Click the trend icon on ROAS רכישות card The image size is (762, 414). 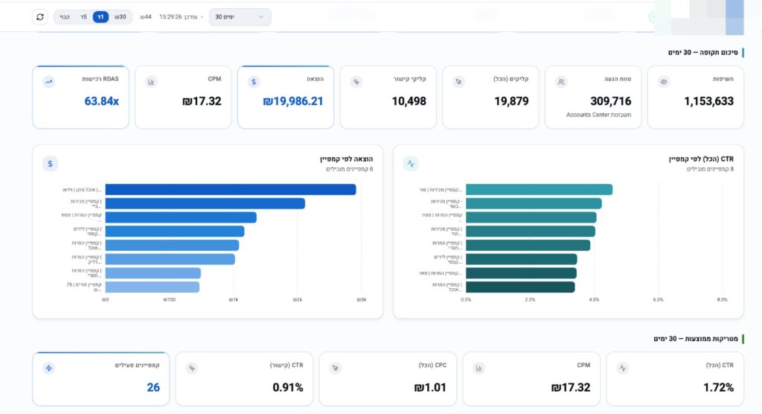(48, 82)
